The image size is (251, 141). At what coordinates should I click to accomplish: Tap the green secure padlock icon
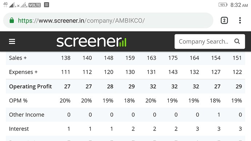pos(12,20)
